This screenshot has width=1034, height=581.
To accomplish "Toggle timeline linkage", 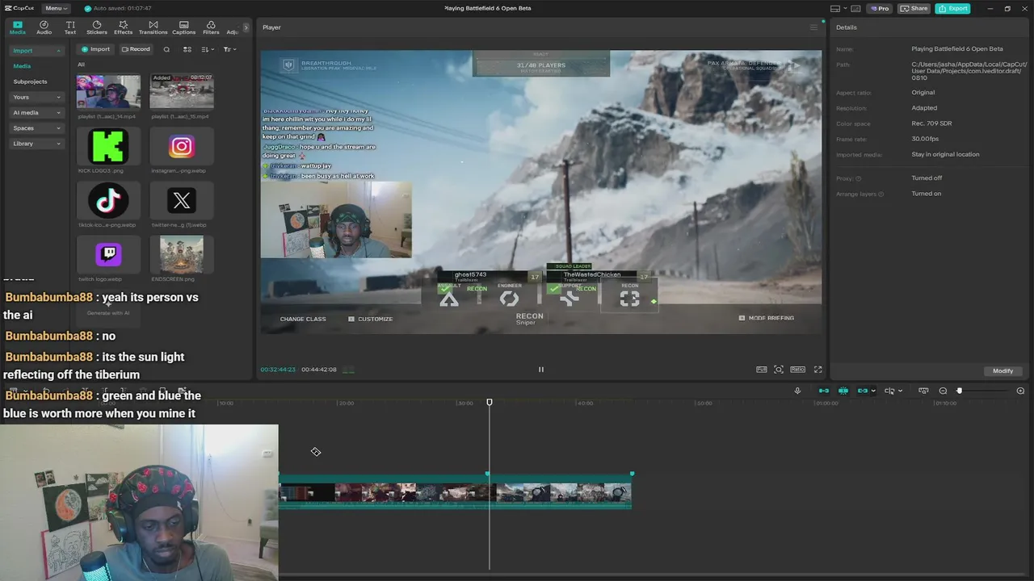I will [x=862, y=391].
